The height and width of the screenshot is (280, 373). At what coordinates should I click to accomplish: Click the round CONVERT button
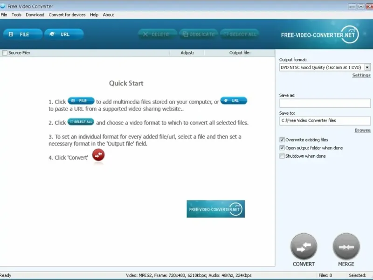pos(304,246)
